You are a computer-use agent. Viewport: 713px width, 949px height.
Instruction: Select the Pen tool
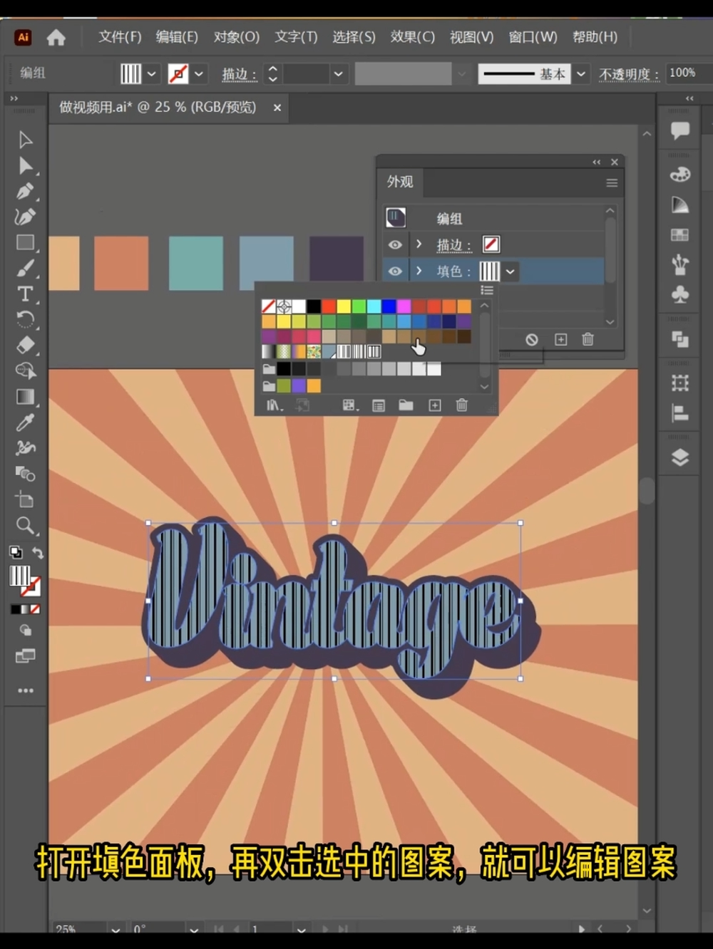pos(25,191)
